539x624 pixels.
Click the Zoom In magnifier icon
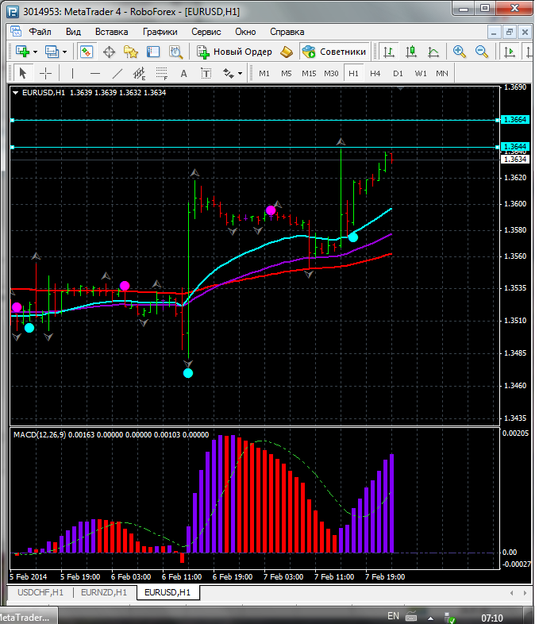click(x=459, y=52)
